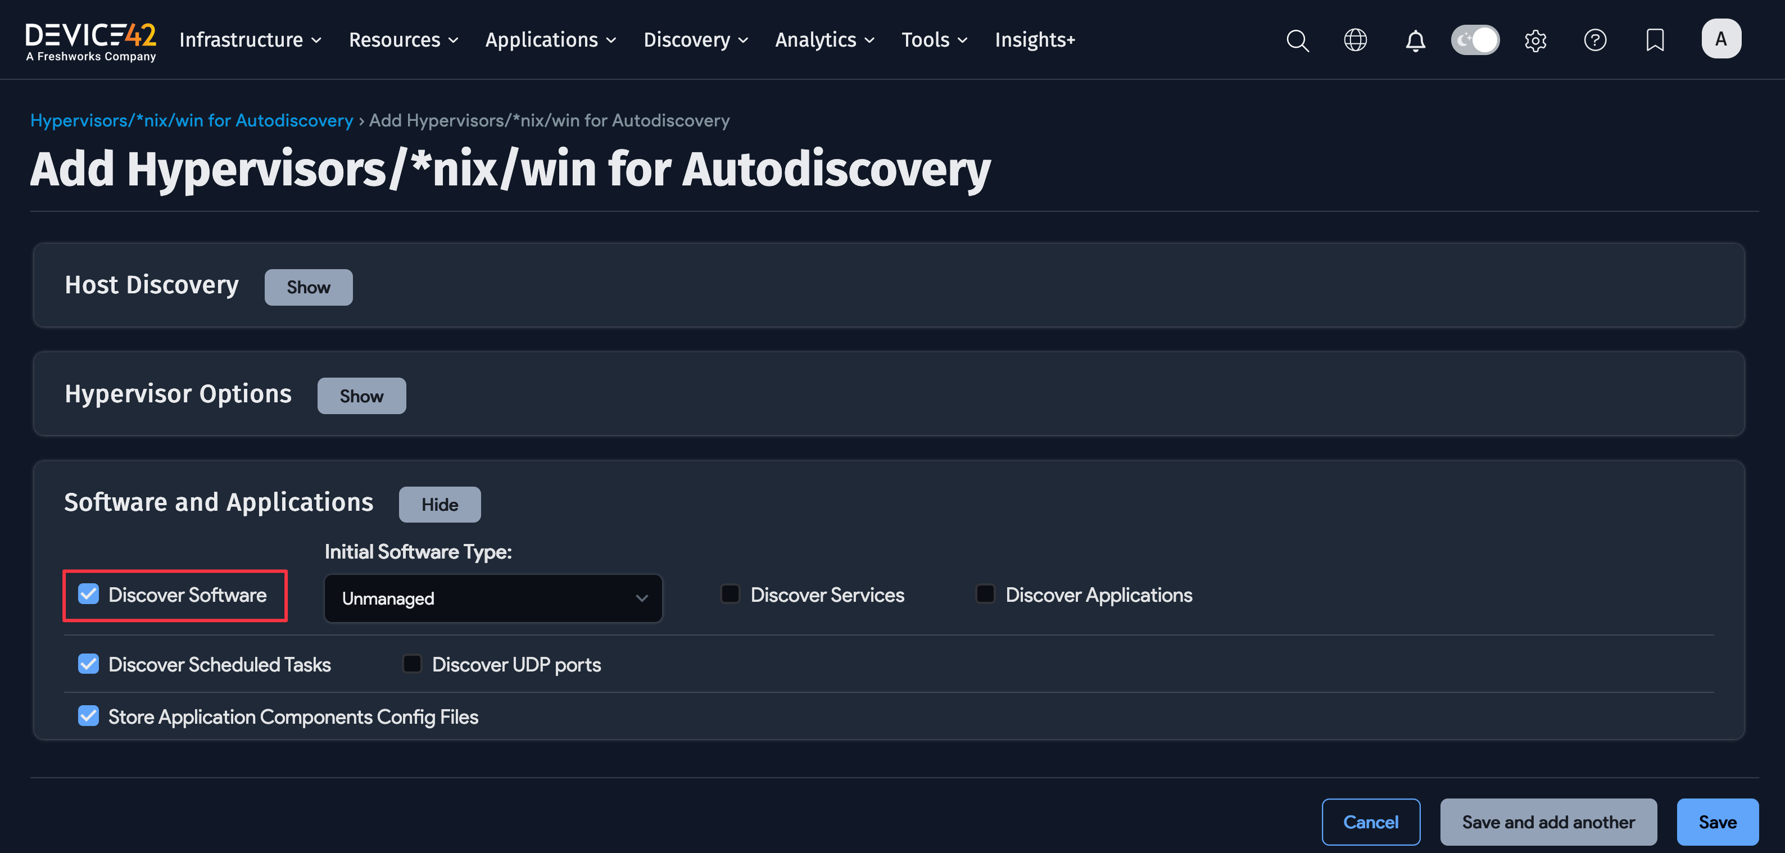Uncheck Store Application Components Config Files
The width and height of the screenshot is (1785, 853).
click(88, 716)
